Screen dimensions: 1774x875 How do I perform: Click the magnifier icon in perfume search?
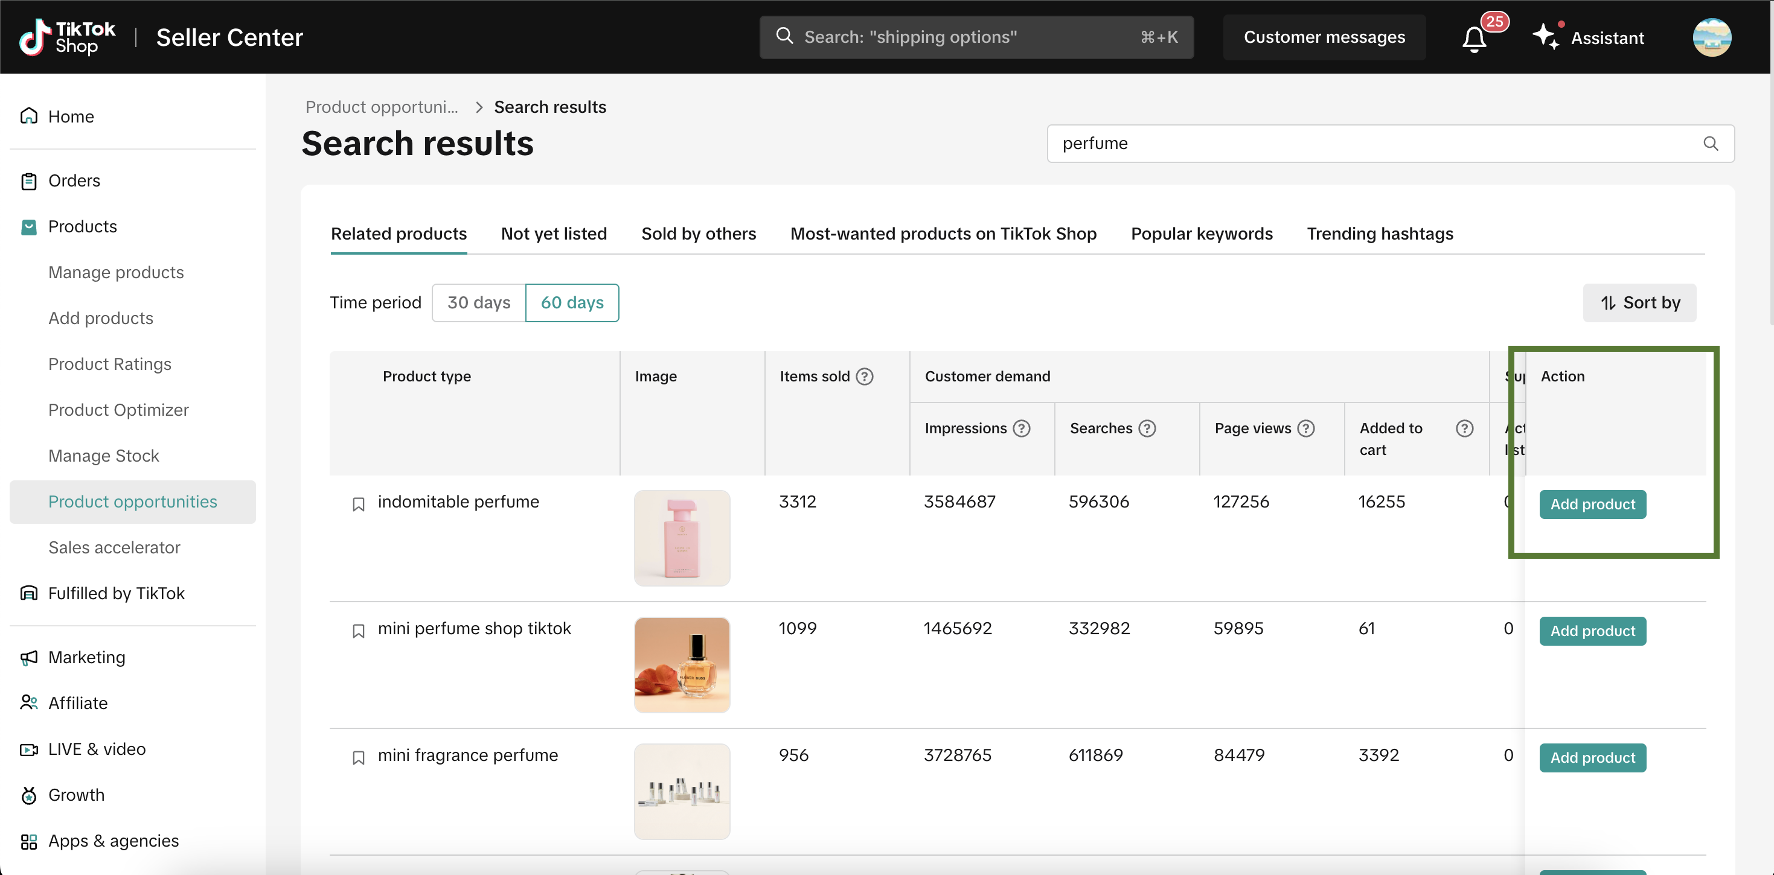coord(1711,143)
